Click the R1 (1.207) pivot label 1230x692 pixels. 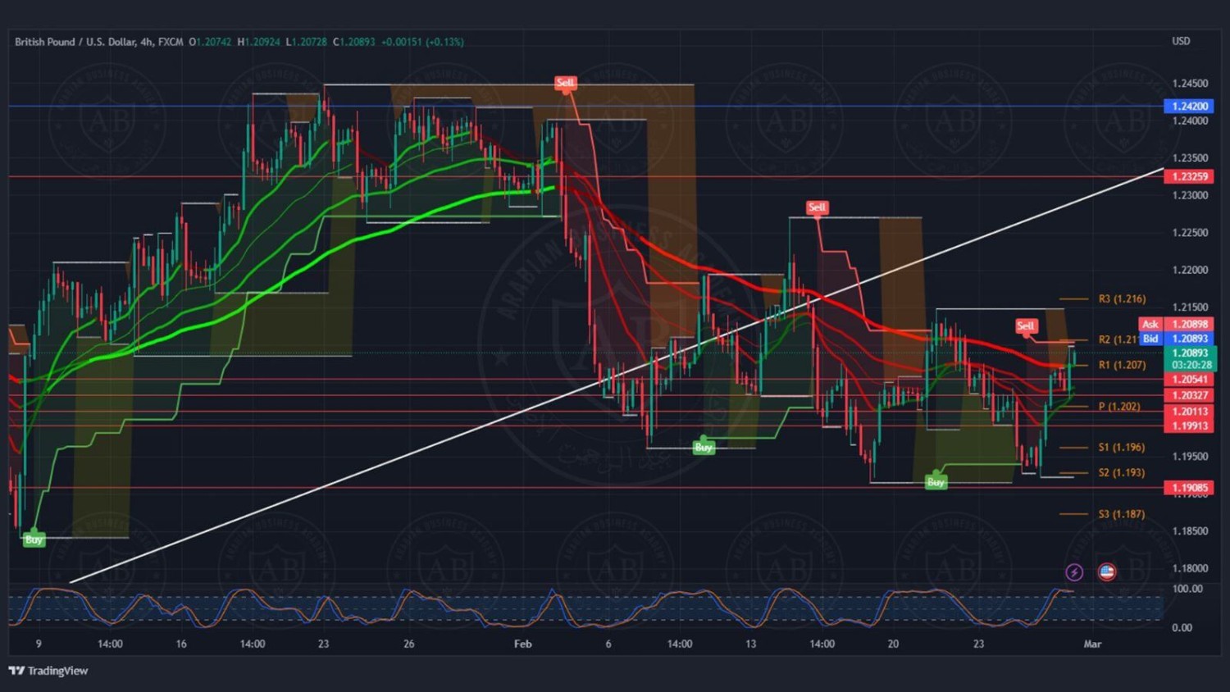click(1122, 365)
